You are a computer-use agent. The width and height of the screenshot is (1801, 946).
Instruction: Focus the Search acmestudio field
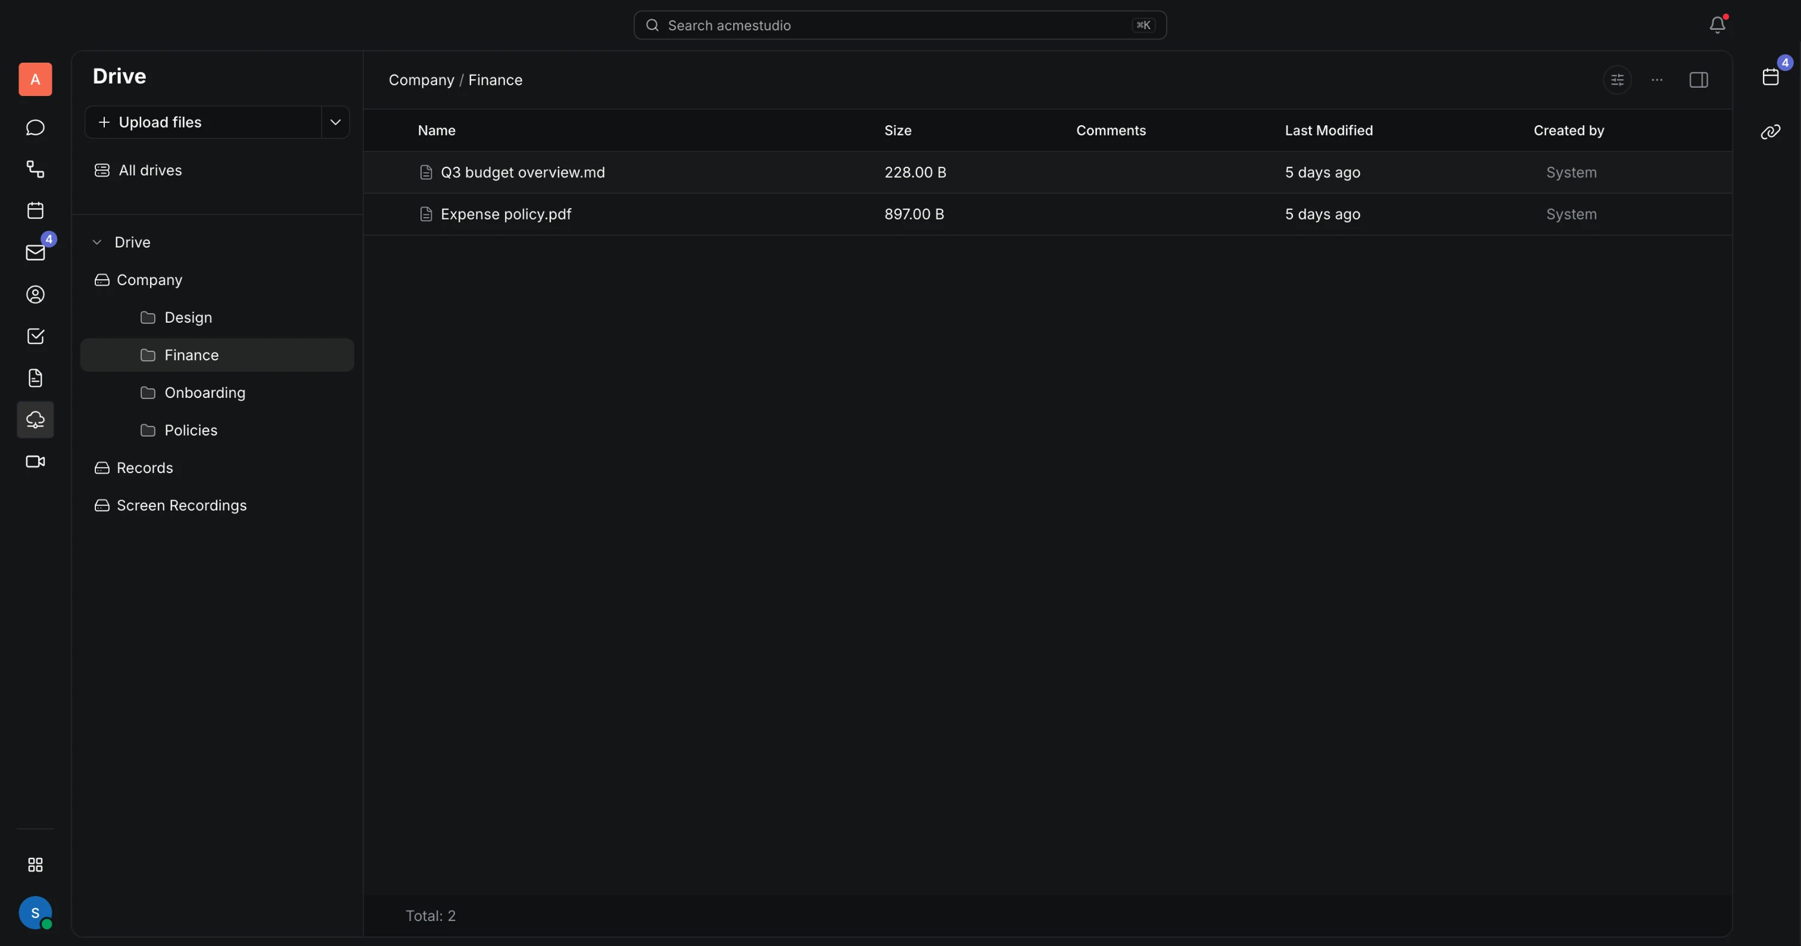(900, 25)
